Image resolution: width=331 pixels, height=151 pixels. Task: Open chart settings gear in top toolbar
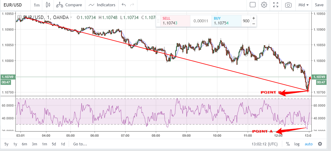[264, 5]
